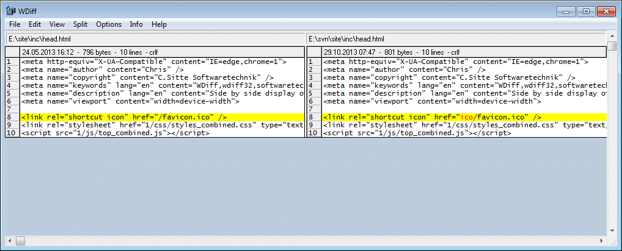622x251 pixels.
Task: Open the View menu
Action: point(57,24)
